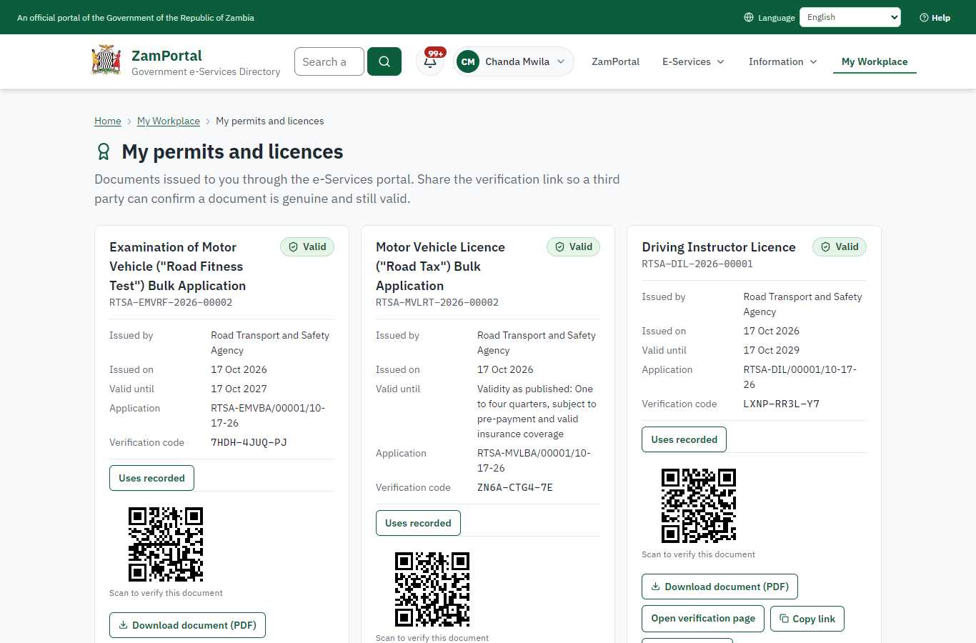Copy link for Driving Instructor Licence
Viewport: 976px width, 643px height.
coord(807,619)
